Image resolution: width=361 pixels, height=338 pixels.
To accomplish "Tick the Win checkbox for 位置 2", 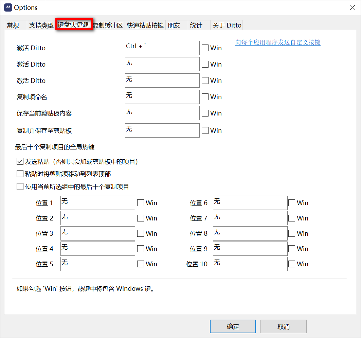I will tap(141, 218).
